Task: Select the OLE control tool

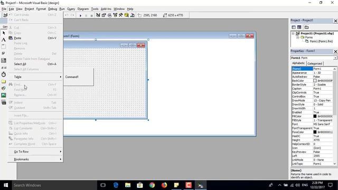Action: tap(4, 102)
